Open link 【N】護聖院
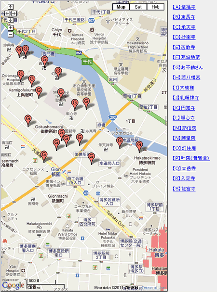The height and width of the screenshot is (292, 217). click(x=184, y=138)
